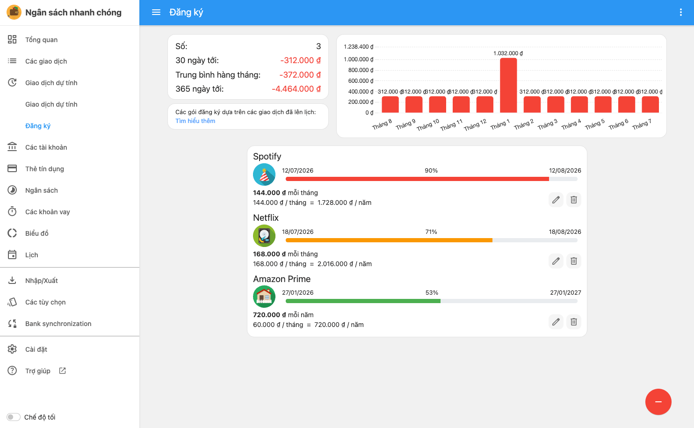This screenshot has width=694, height=428.
Task: Open the Cài đặt sidebar label
Action: pyautogui.click(x=36, y=349)
